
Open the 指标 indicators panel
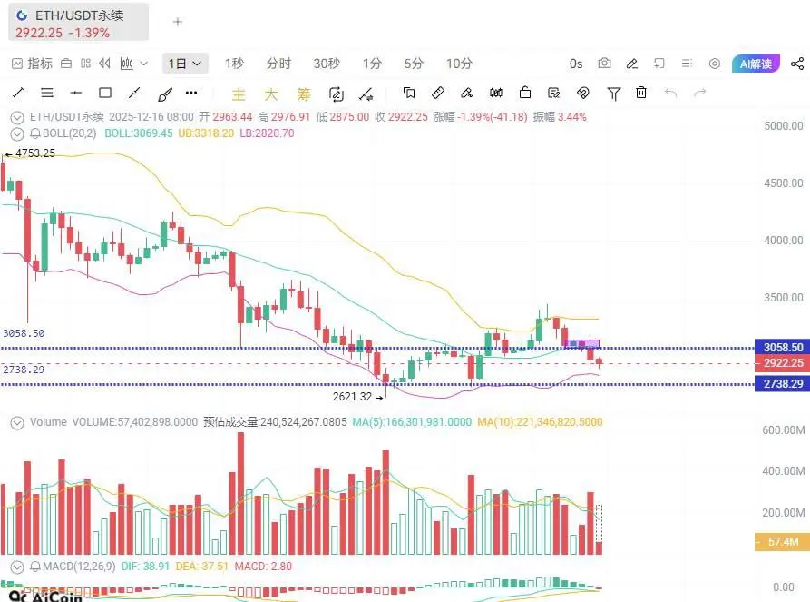pyautogui.click(x=32, y=64)
